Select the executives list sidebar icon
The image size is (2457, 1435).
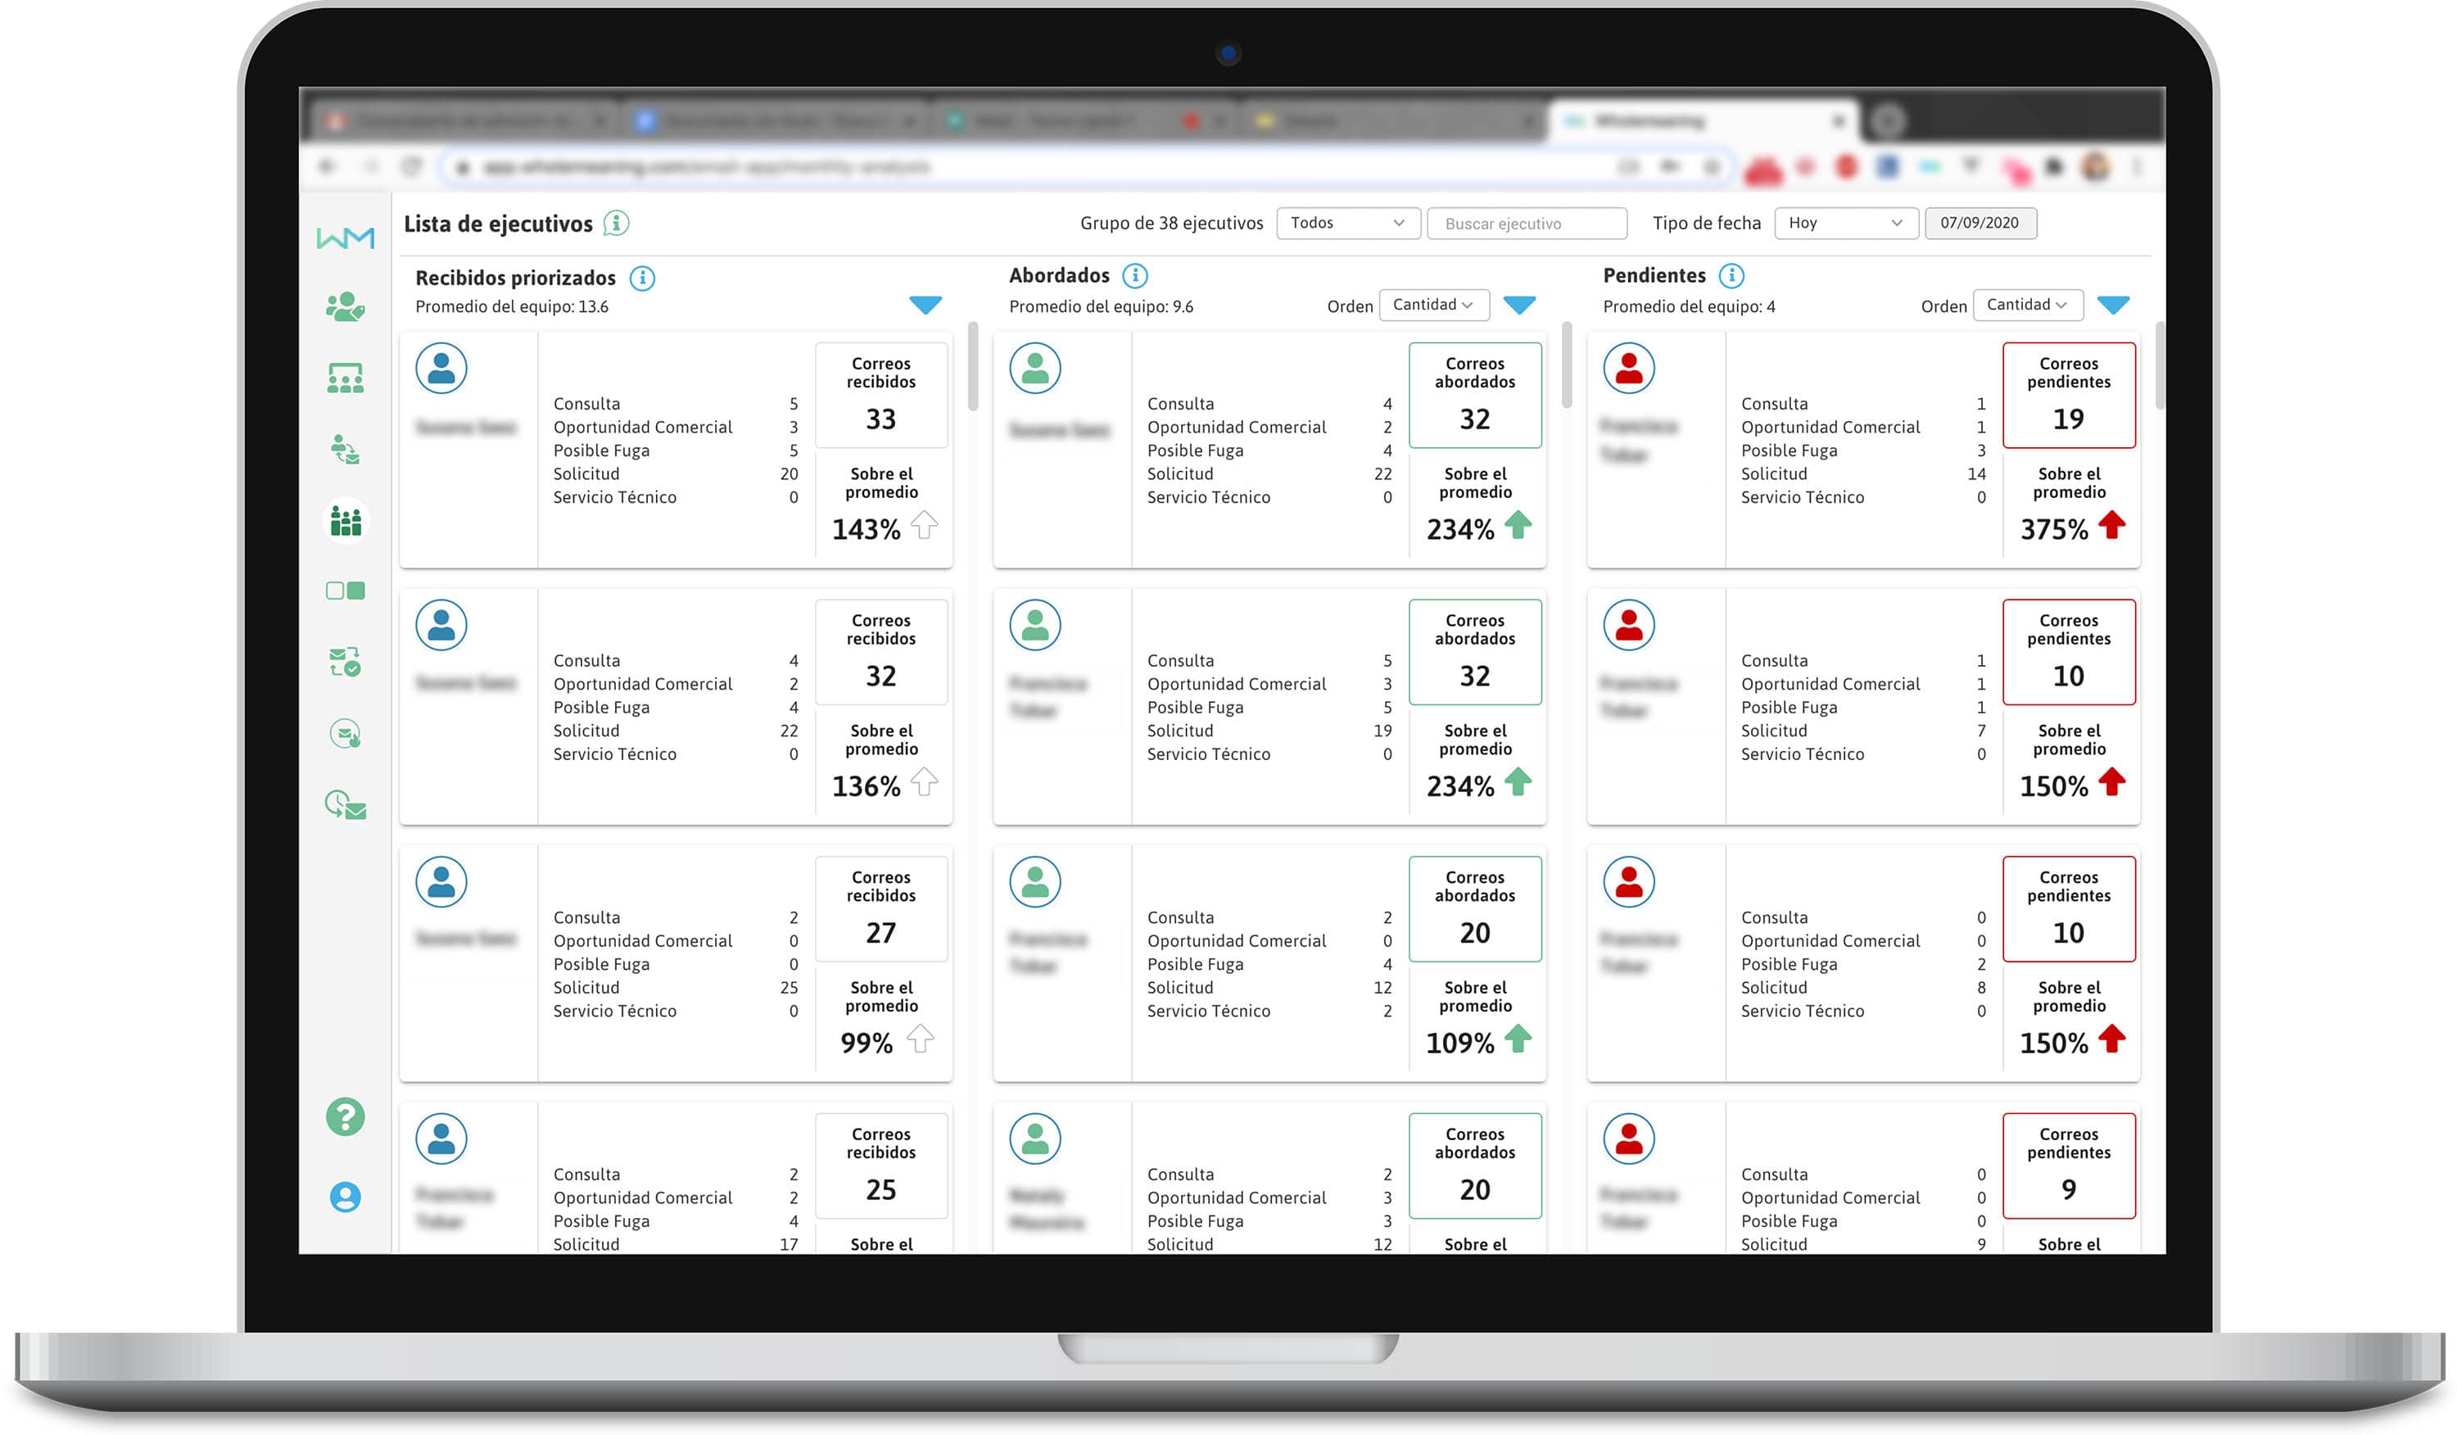pos(345,521)
